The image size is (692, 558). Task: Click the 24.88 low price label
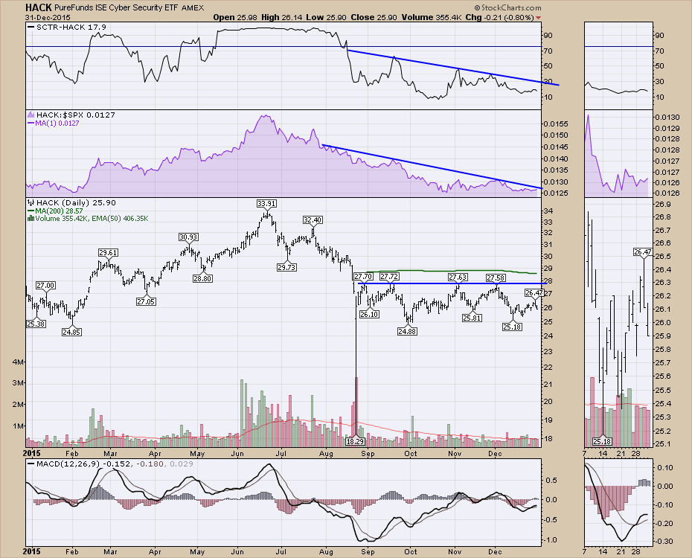pos(407,331)
